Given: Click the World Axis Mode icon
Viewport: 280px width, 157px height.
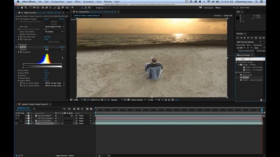Looking at the screenshot, I should 86,8.
